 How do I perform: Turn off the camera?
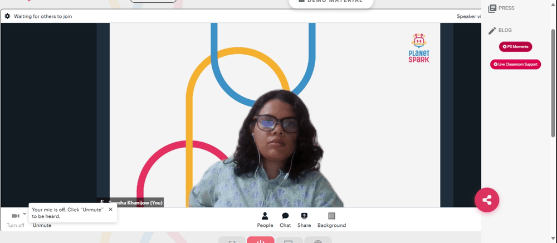pos(15,220)
